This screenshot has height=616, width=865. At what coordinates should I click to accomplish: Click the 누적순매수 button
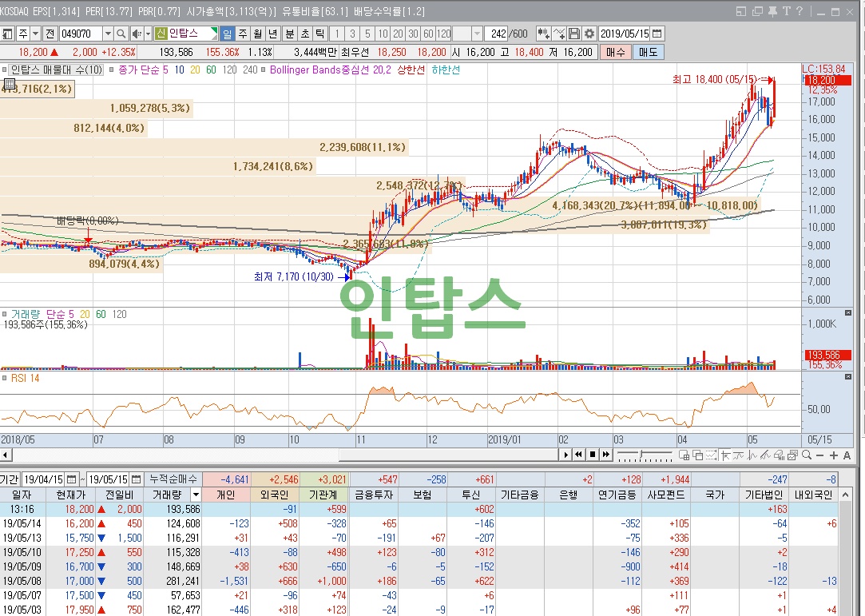point(173,479)
